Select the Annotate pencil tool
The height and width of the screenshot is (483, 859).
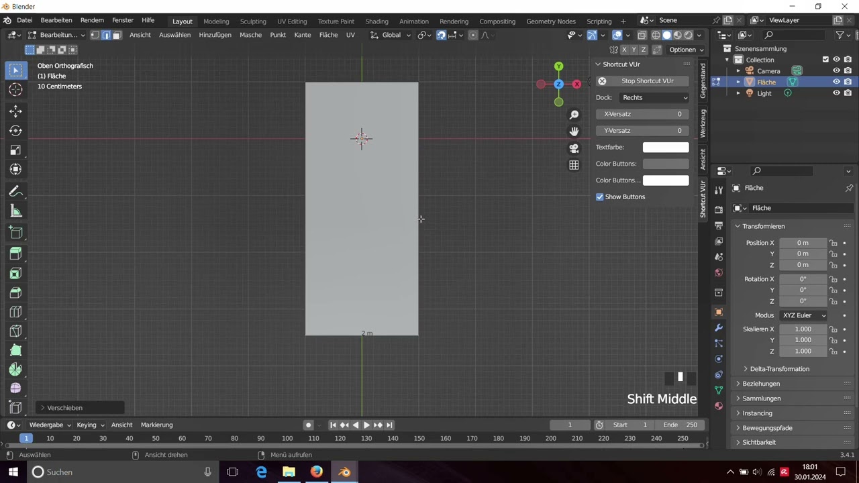point(16,192)
